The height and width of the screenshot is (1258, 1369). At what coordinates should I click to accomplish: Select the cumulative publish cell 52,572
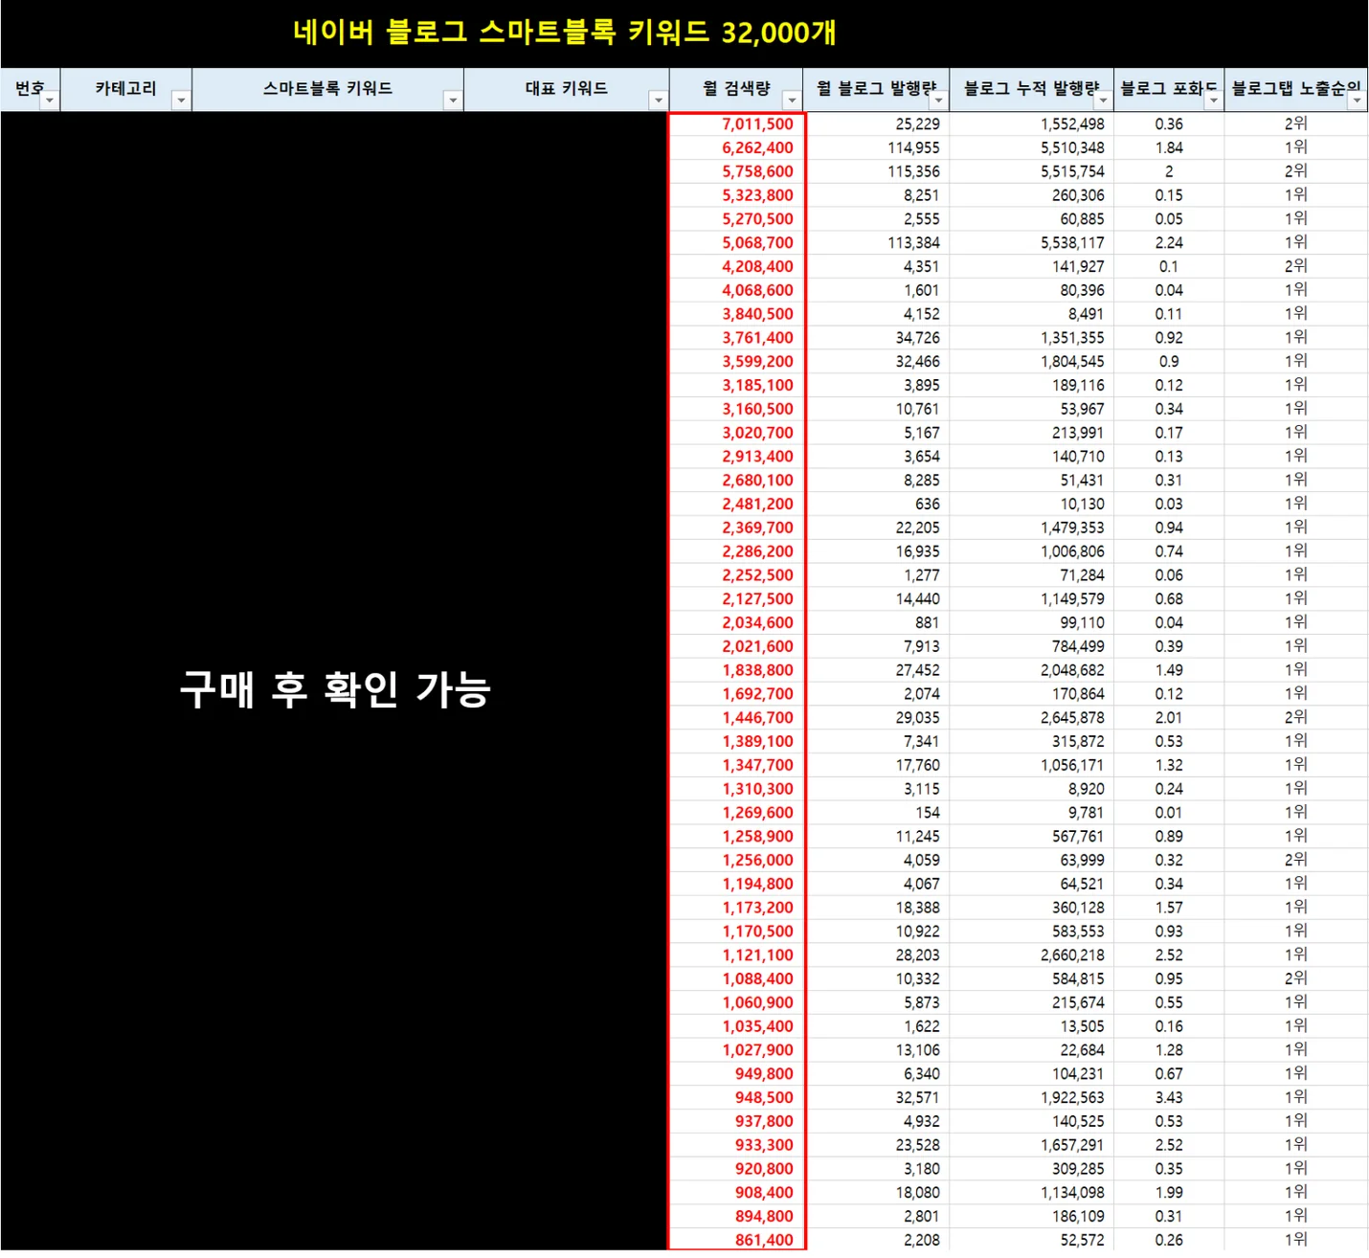coord(1032,1240)
